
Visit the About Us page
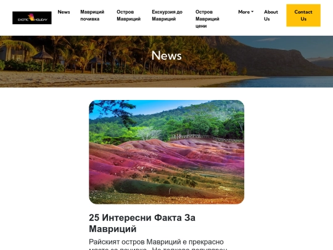[x=271, y=15]
